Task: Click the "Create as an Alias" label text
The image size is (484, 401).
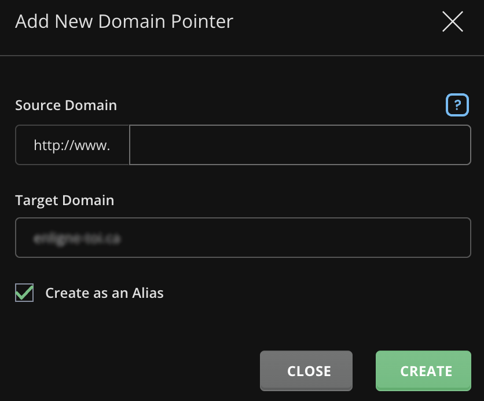Action: pos(104,293)
